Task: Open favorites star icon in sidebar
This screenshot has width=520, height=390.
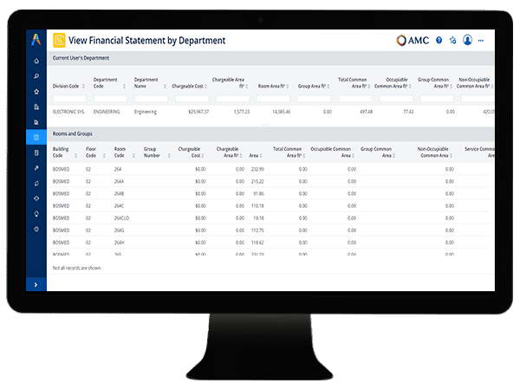Action: coord(36,91)
